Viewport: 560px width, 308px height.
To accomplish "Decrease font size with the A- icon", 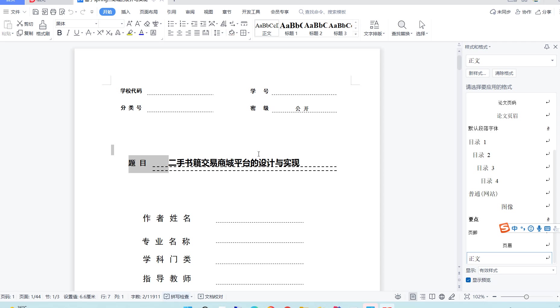I will (x=138, y=24).
